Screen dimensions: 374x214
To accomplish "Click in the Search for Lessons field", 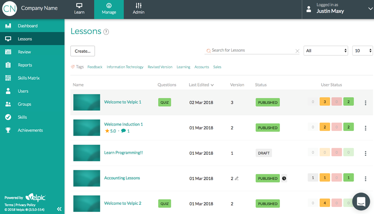I will (x=252, y=51).
